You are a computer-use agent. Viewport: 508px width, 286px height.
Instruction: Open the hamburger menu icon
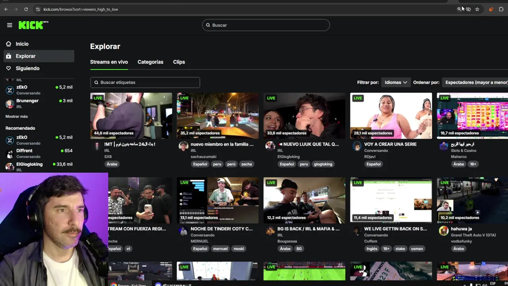(x=10, y=25)
